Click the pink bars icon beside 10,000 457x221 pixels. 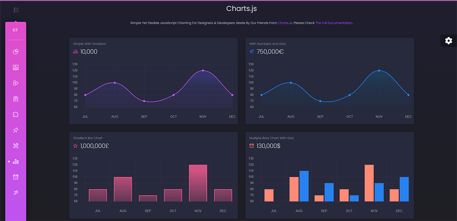75,52
